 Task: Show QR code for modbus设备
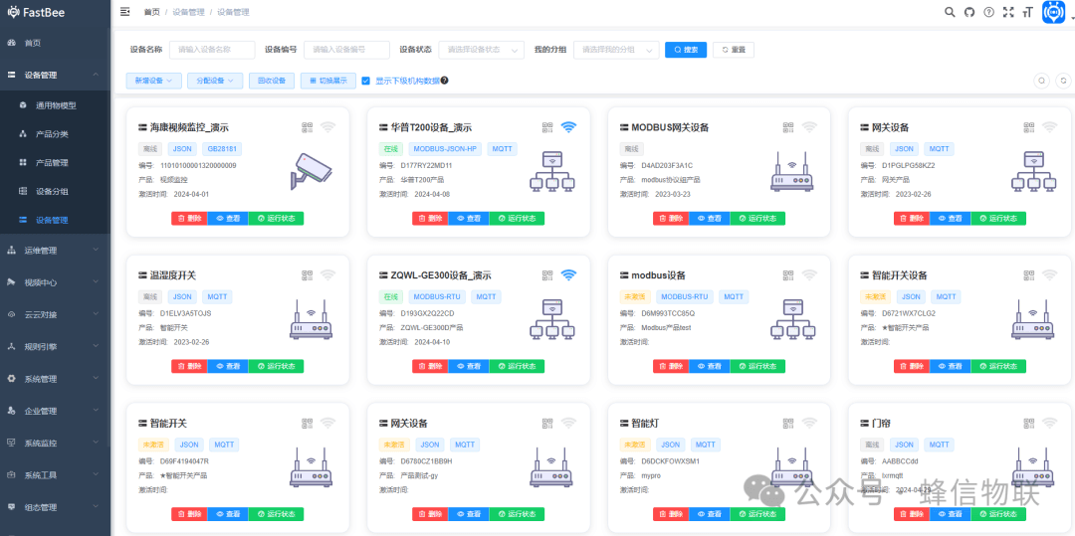tap(788, 275)
